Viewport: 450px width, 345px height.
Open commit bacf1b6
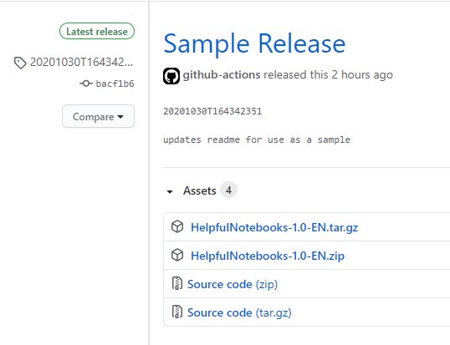[x=115, y=84]
